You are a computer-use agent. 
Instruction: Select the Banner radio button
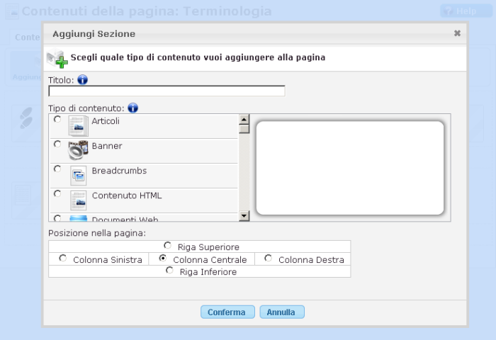[57, 144]
